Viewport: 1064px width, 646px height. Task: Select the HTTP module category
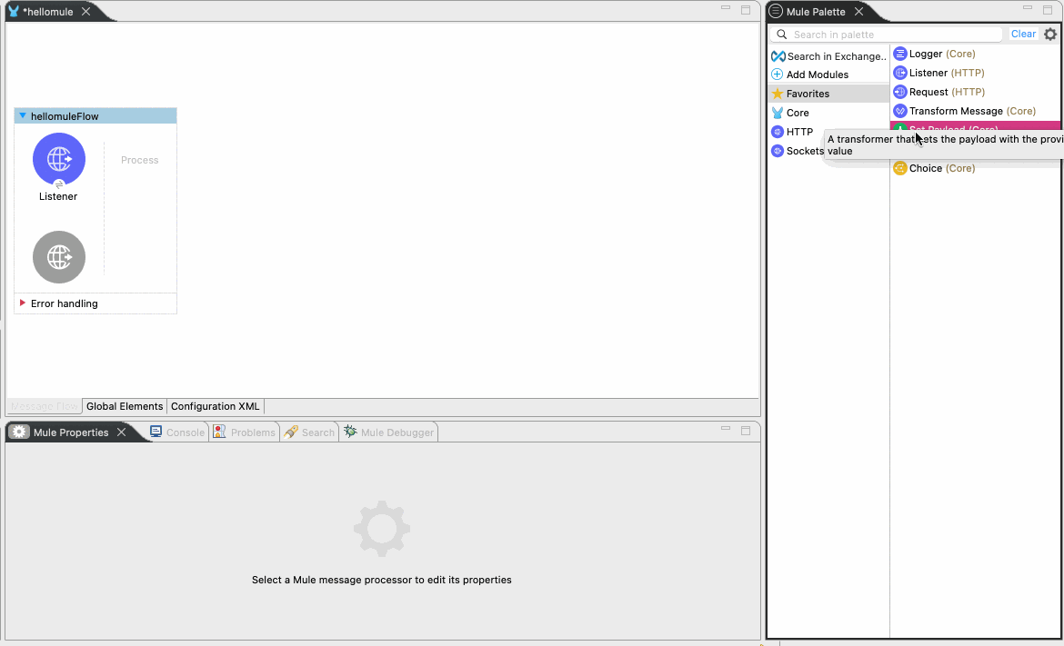click(x=799, y=132)
